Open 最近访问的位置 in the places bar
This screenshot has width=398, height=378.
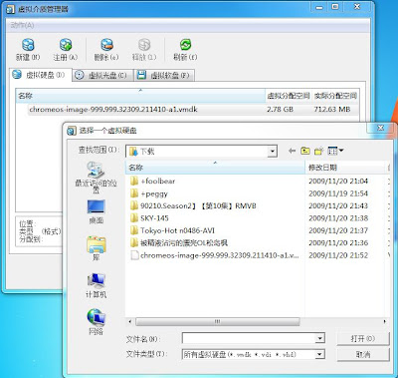point(96,177)
